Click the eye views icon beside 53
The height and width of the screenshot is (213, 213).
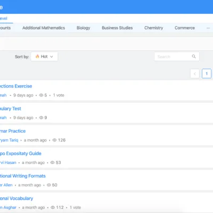52,162
